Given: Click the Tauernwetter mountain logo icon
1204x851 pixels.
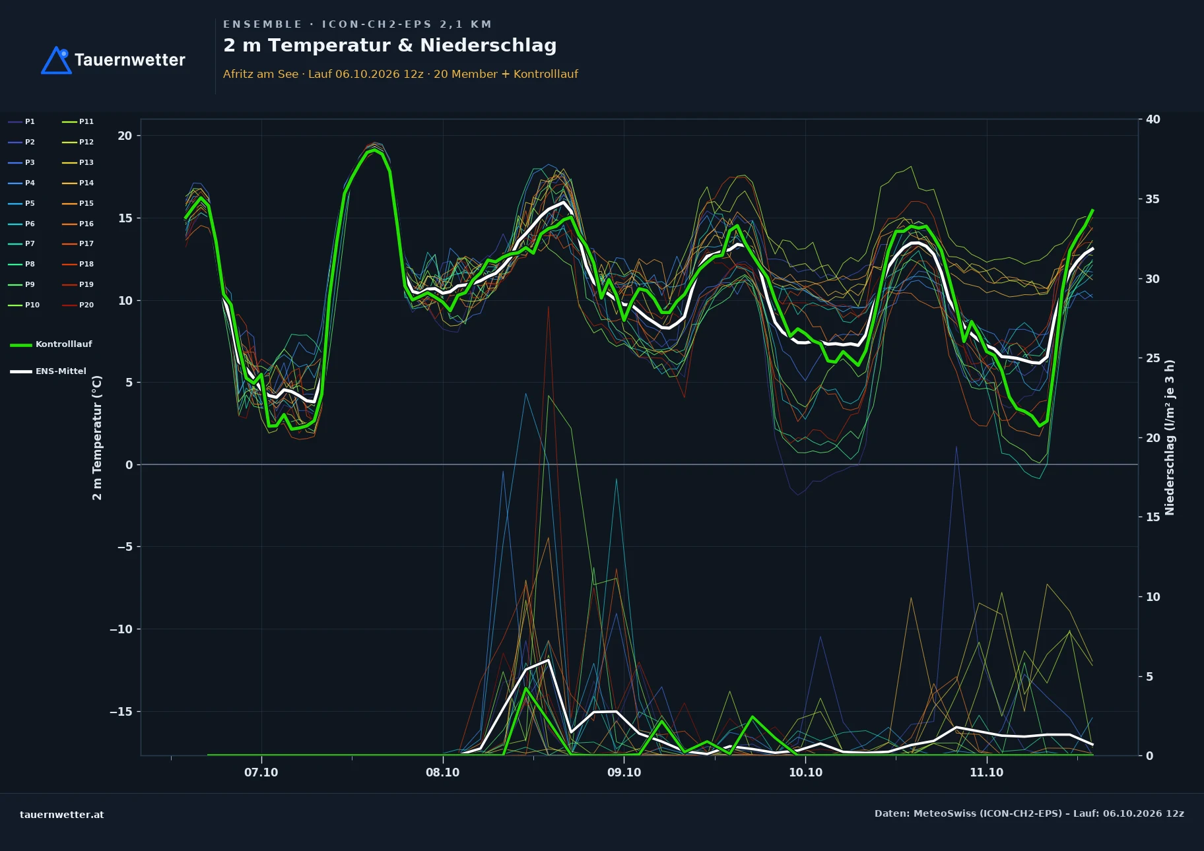Looking at the screenshot, I should click(x=57, y=60).
